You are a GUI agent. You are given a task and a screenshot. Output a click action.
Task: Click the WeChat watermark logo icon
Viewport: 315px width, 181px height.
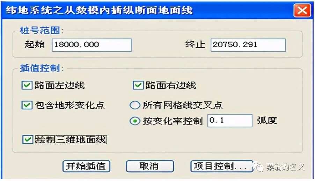click(x=258, y=167)
